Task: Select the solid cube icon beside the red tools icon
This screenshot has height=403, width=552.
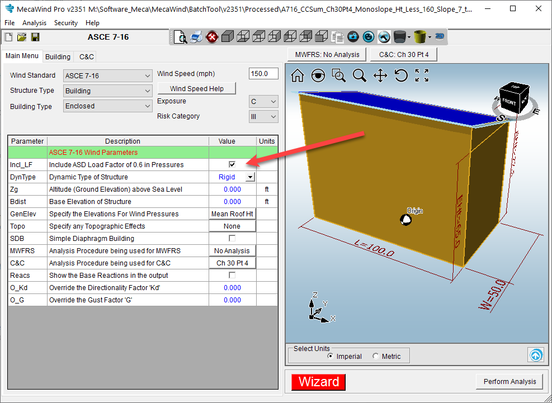Action: click(228, 36)
